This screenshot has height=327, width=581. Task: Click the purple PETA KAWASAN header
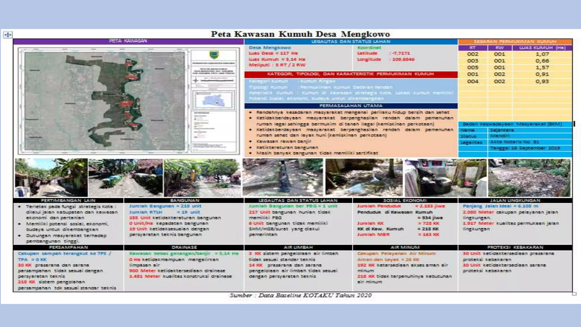point(128,41)
